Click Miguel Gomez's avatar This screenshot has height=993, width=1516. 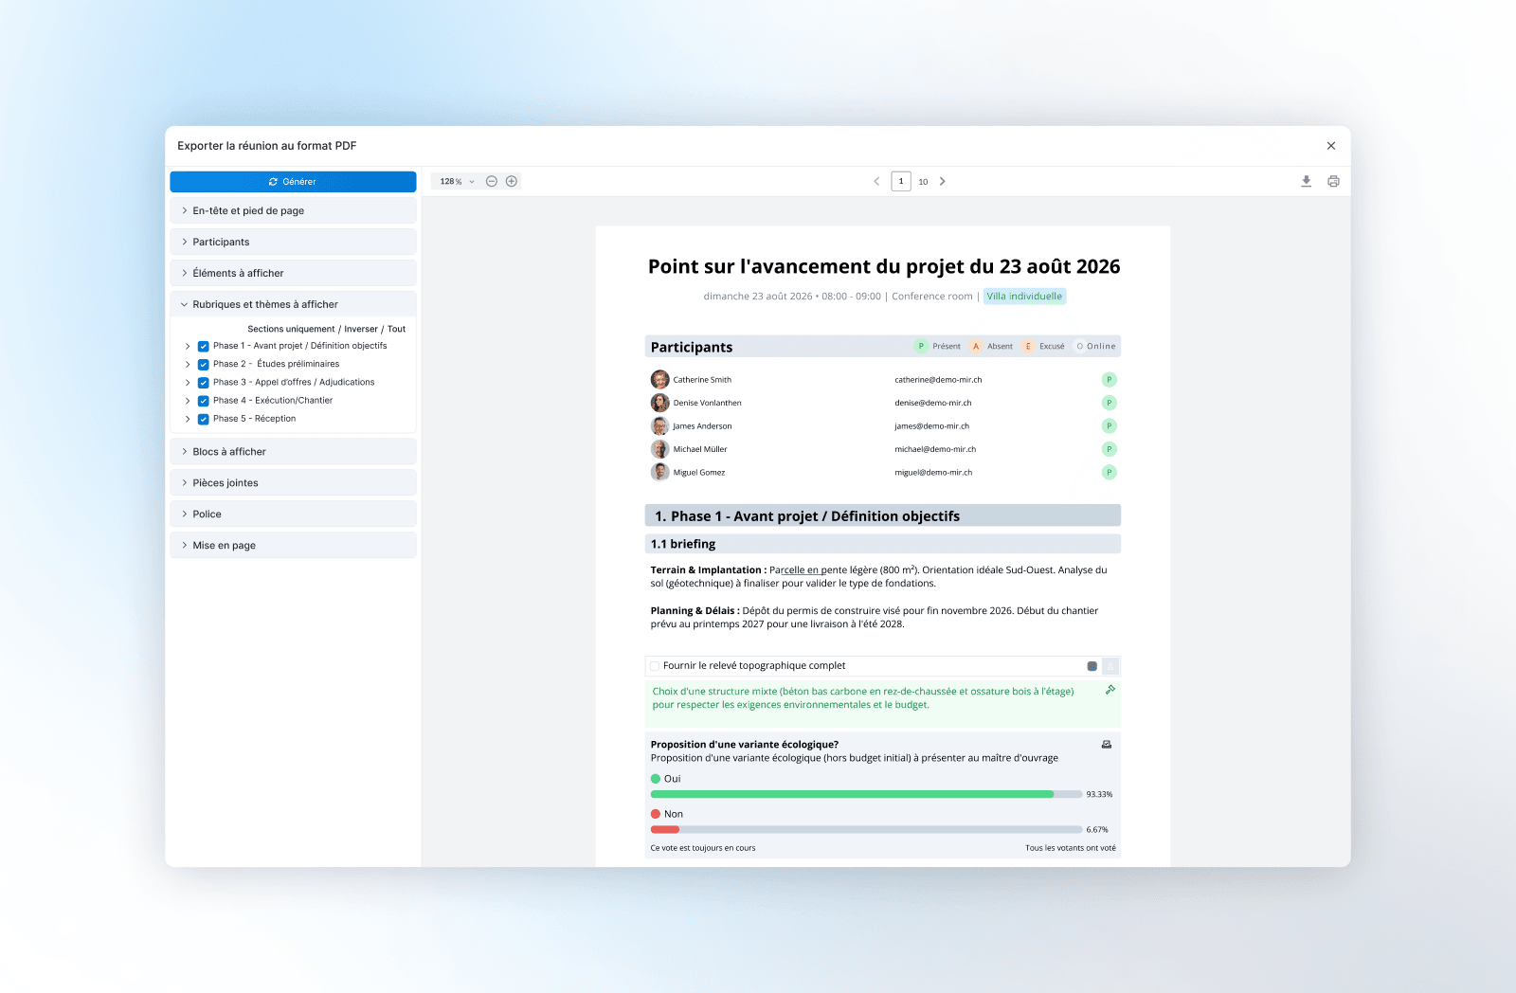click(660, 472)
